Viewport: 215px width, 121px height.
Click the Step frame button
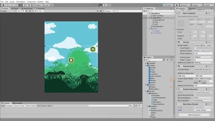click(x=109, y=5)
